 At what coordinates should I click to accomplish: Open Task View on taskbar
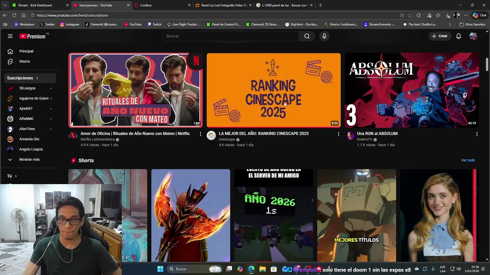pyautogui.click(x=229, y=269)
